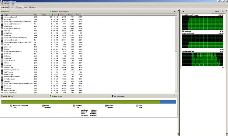Click the Resource Monitor title bar icon
Screen dimensions: 228x136
(1, 1)
